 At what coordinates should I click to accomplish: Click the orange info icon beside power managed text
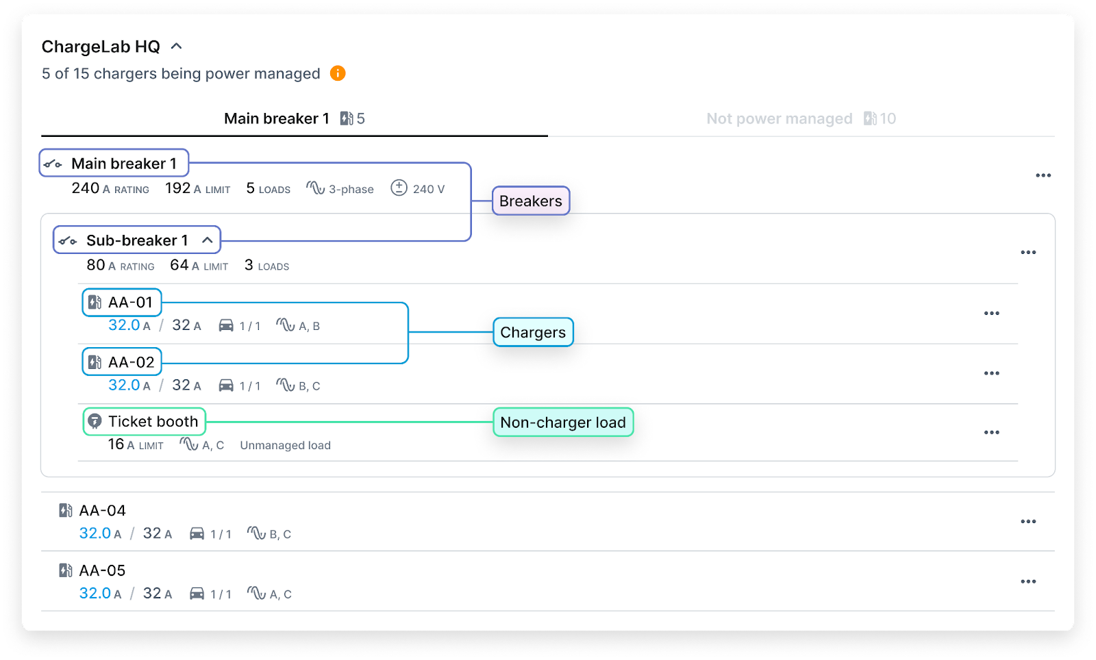point(338,73)
